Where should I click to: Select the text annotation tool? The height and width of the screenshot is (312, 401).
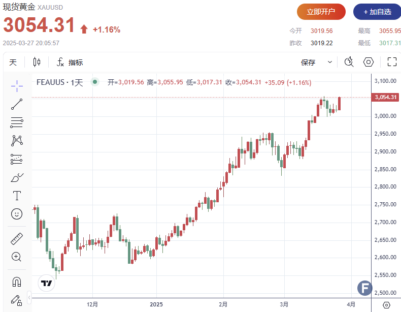pos(17,196)
